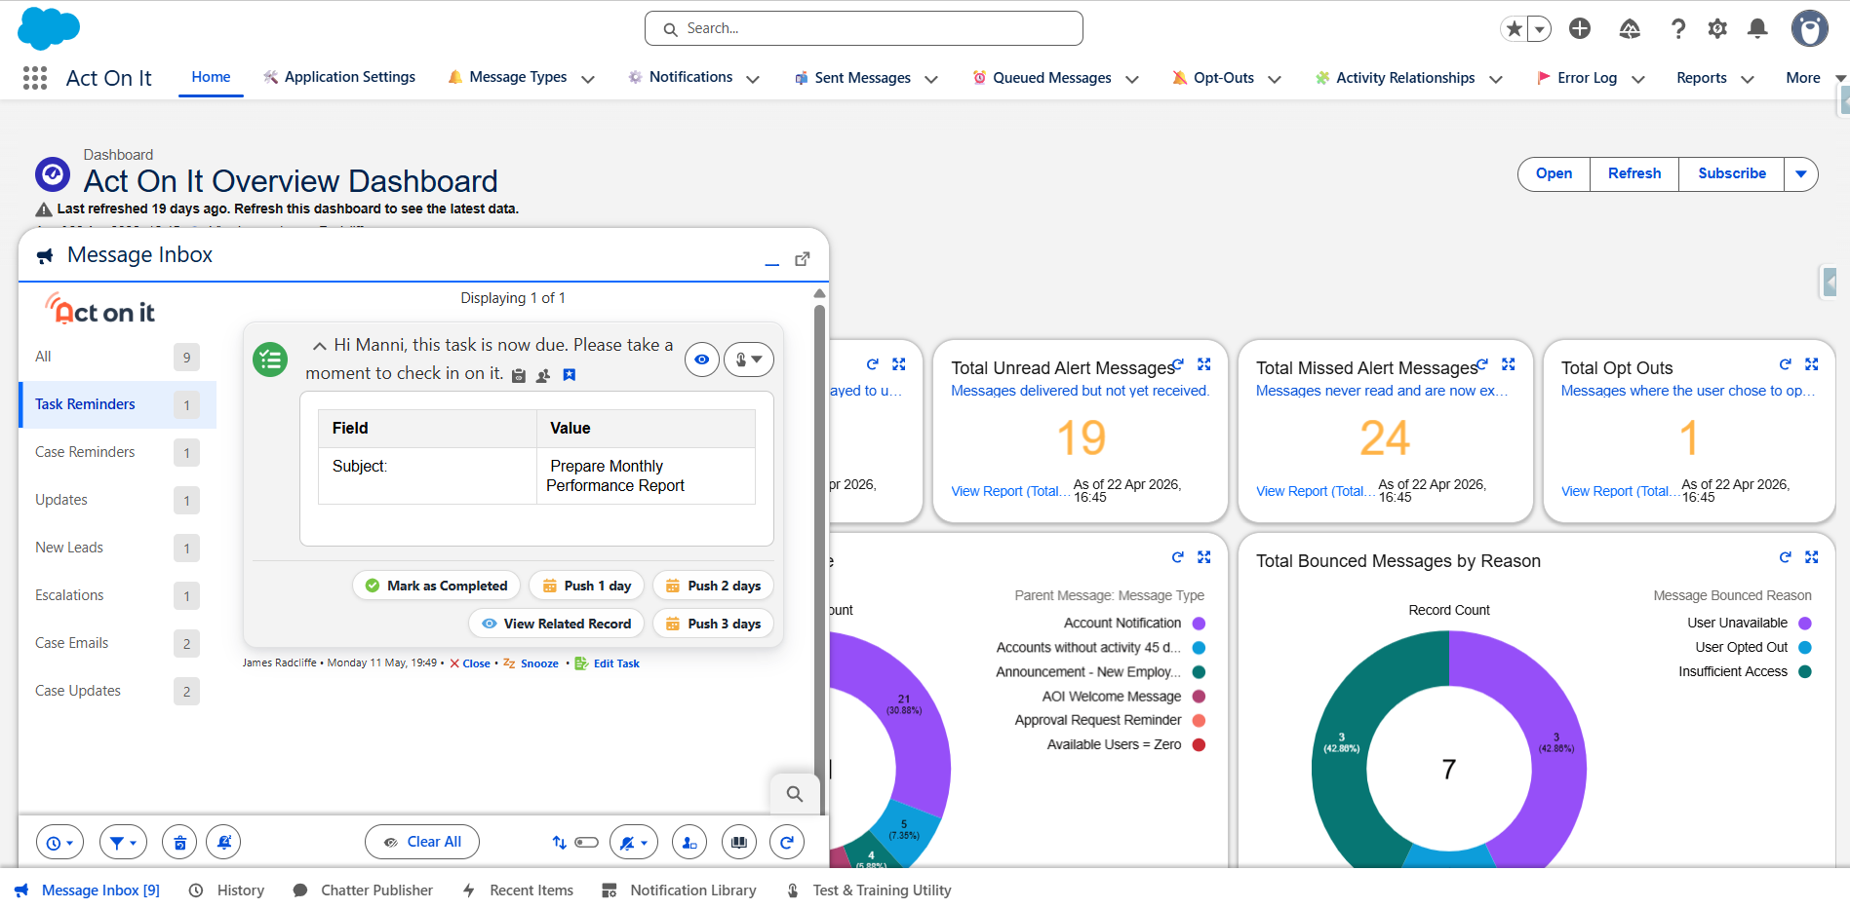The width and height of the screenshot is (1850, 909).
Task: Click the Mark as Completed button
Action: pos(436,586)
